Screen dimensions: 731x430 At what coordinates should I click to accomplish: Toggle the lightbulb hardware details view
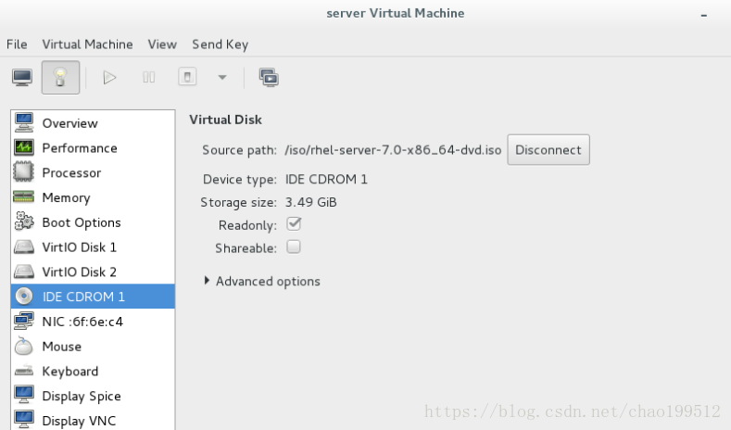[x=60, y=78]
